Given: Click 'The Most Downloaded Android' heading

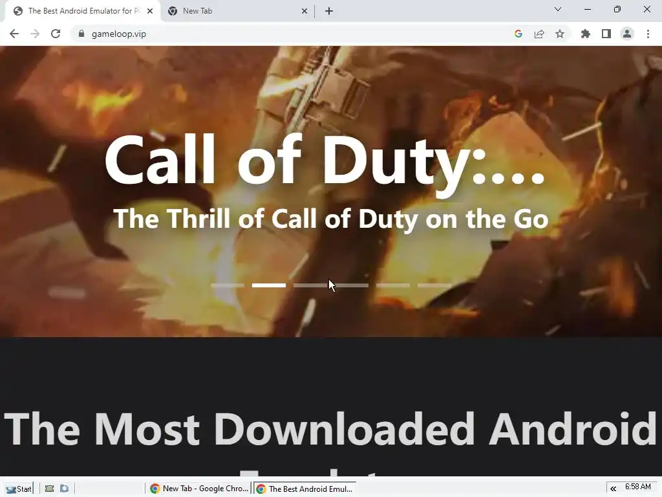Looking at the screenshot, I should [x=330, y=429].
